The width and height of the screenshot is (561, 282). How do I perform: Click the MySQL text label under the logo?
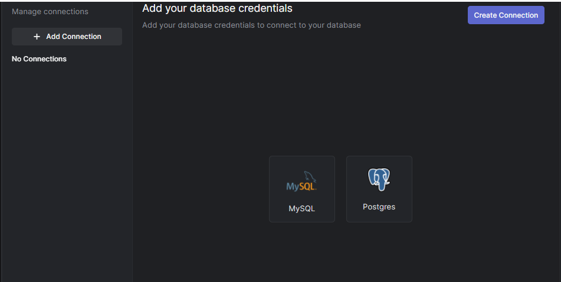click(x=301, y=208)
